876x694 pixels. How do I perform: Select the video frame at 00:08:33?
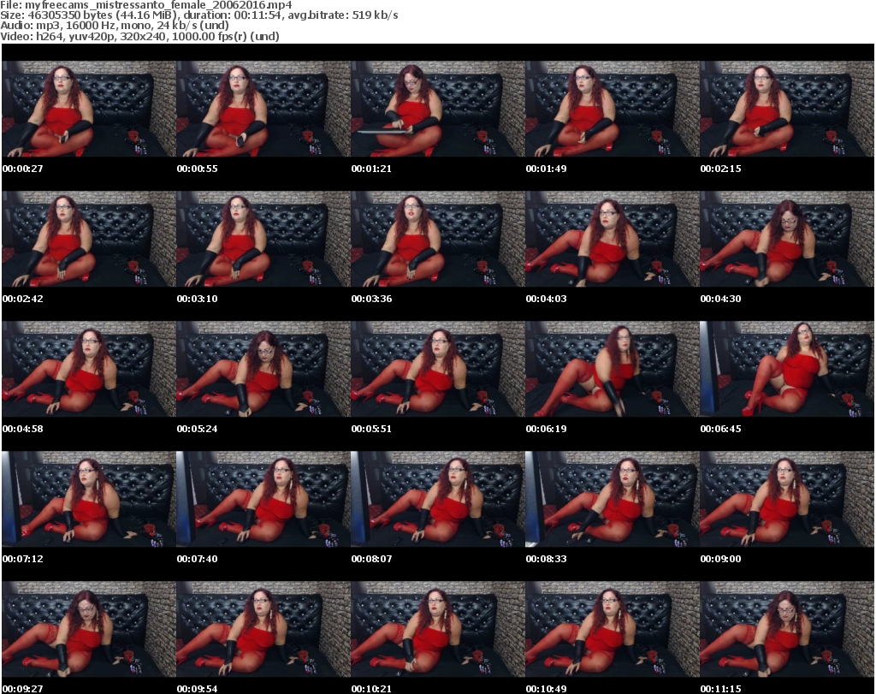612,500
